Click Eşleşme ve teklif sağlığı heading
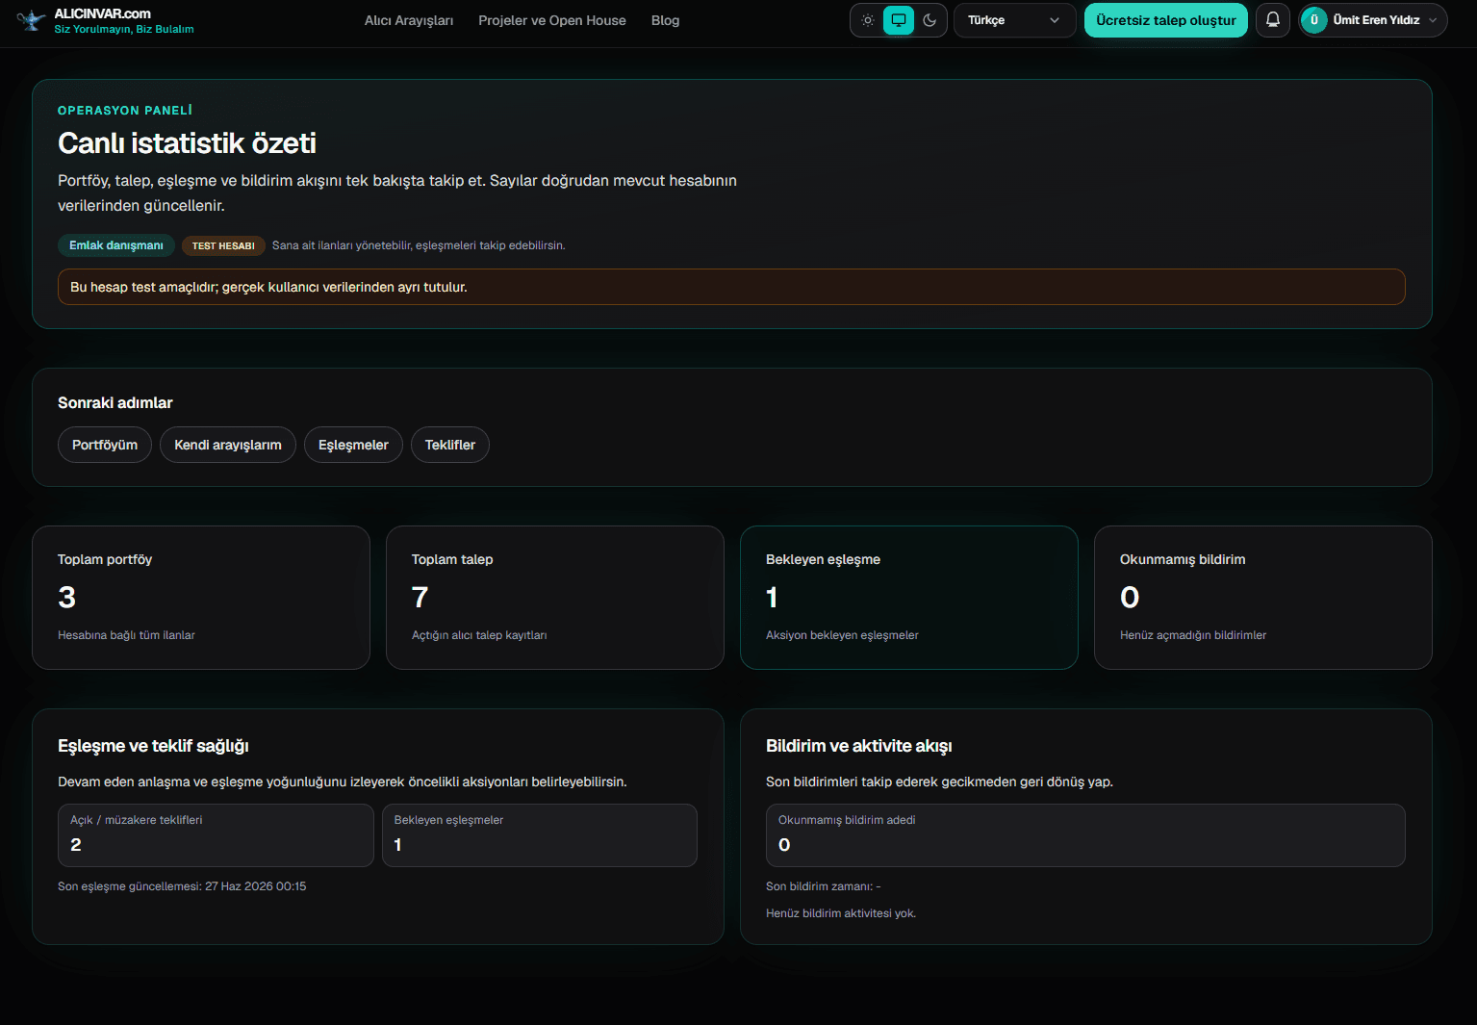The width and height of the screenshot is (1477, 1025). click(153, 746)
